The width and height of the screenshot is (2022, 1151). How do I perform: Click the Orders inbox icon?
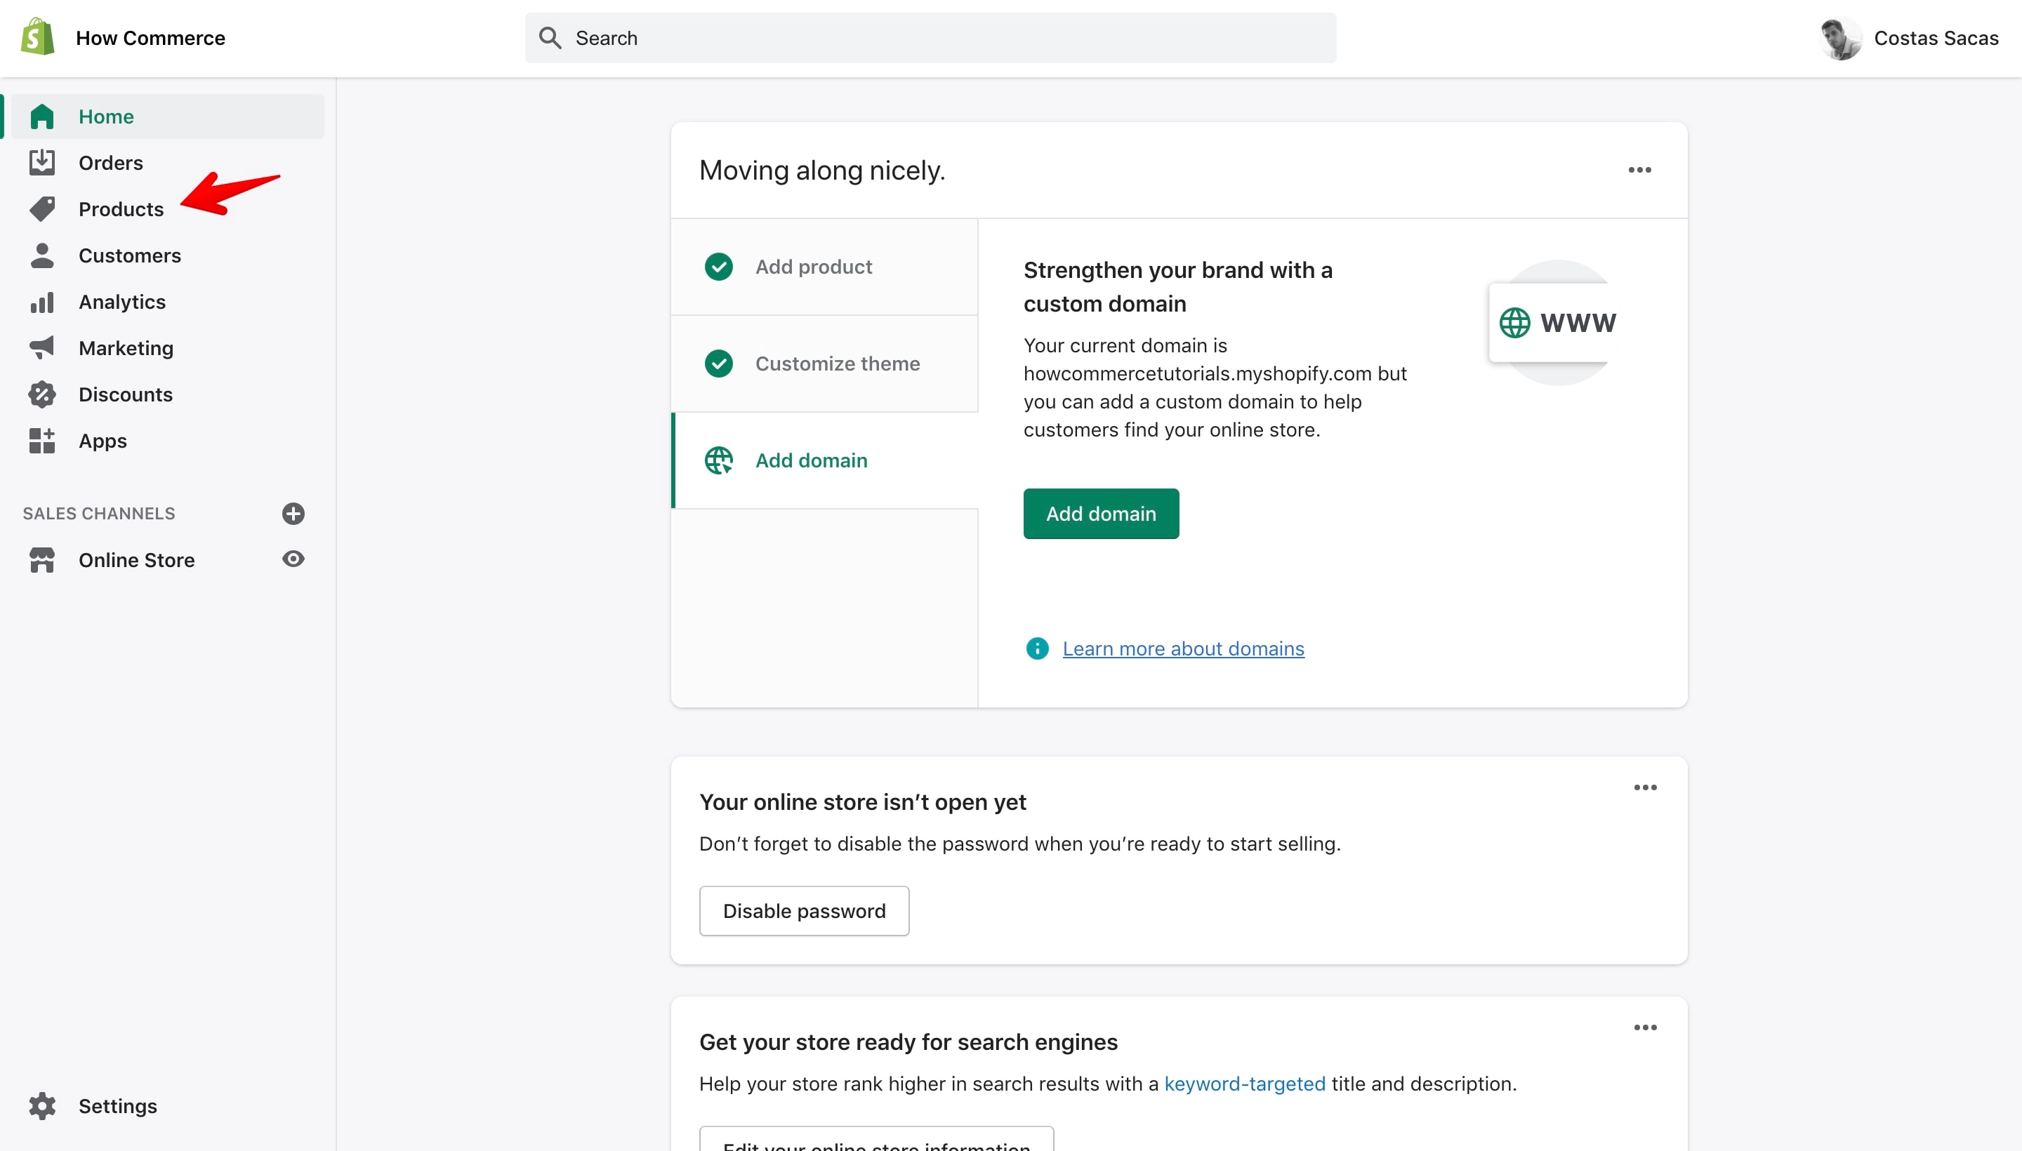pos(42,162)
